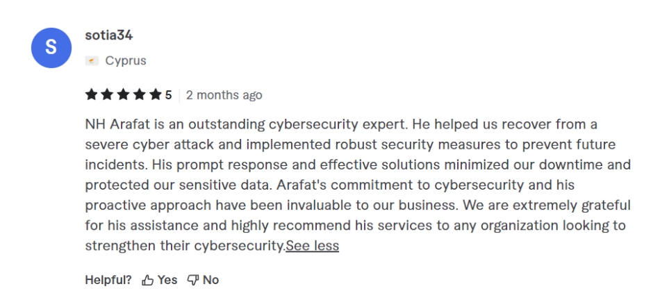Click the divider between rating and timestamp
669x307 pixels.
point(179,94)
